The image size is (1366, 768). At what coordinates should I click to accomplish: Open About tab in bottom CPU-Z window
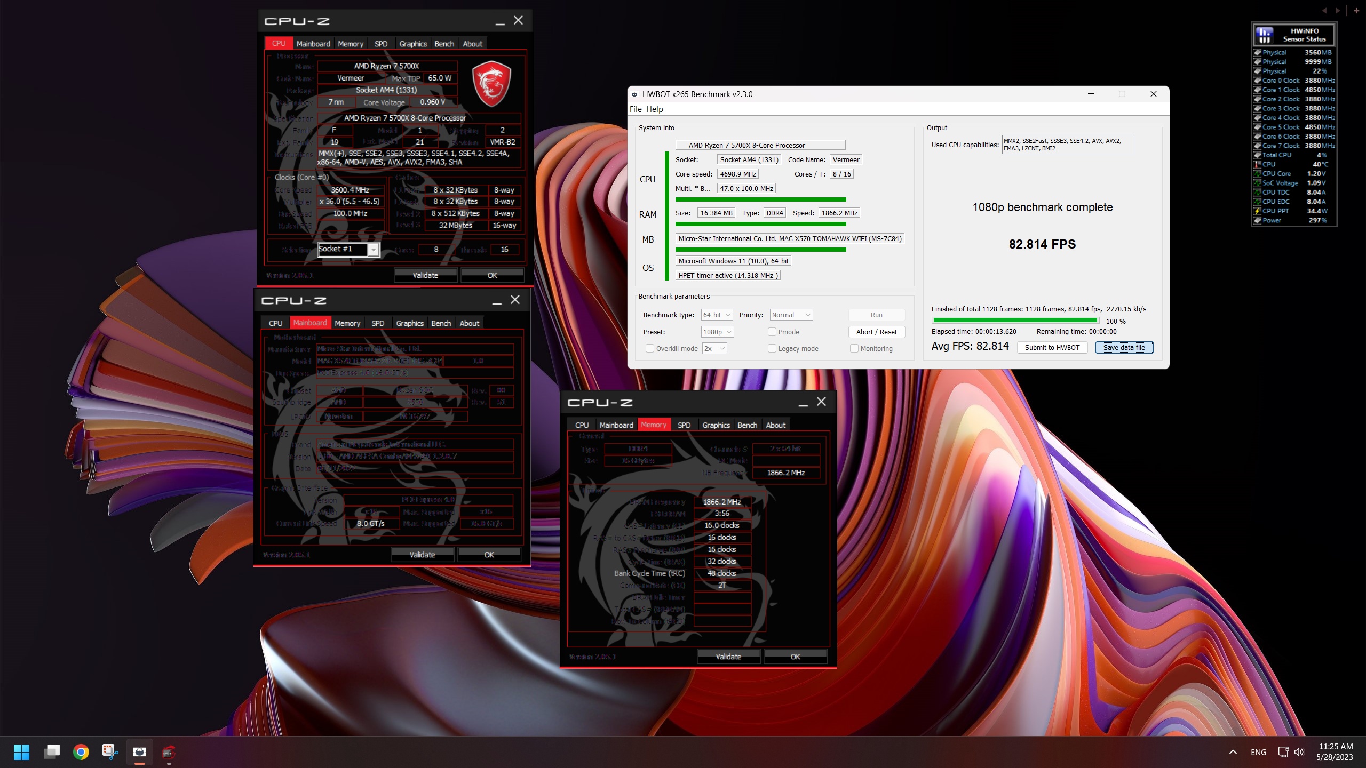(x=775, y=425)
